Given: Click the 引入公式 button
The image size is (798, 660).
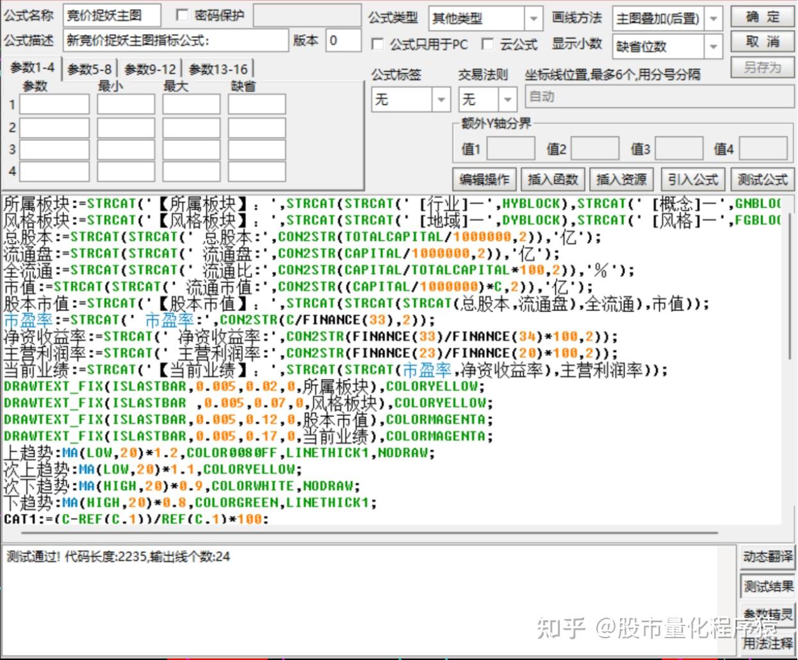Looking at the screenshot, I should (692, 180).
